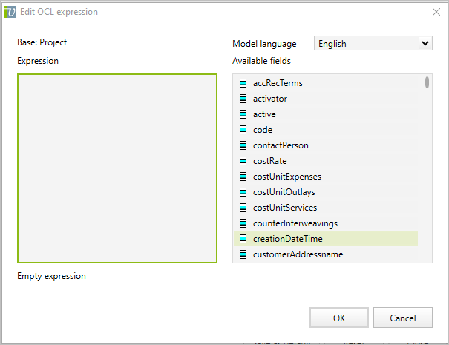This screenshot has width=449, height=345.
Task: Select costUnitOutlays in Available fields
Action: pyautogui.click(x=284, y=192)
